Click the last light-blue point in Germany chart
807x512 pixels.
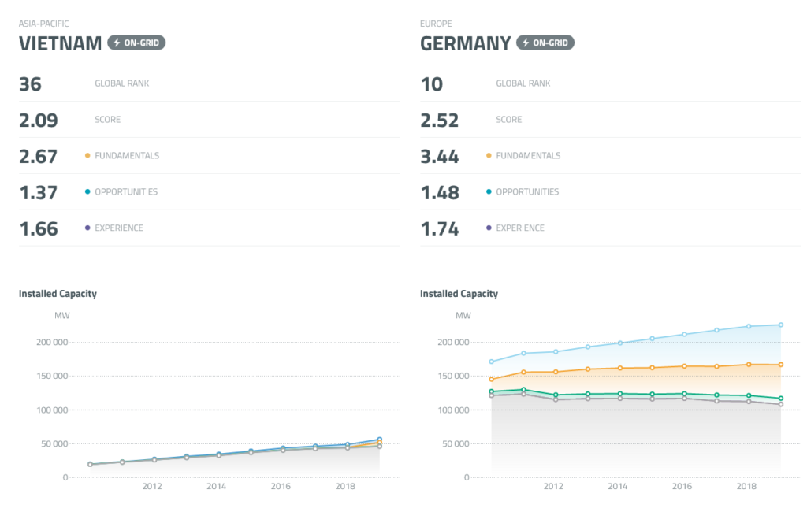[781, 325]
